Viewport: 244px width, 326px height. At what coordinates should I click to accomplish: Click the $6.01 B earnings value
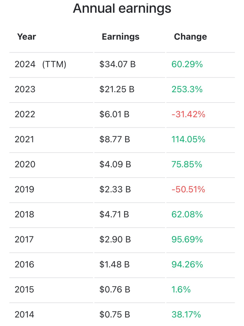click(114, 114)
